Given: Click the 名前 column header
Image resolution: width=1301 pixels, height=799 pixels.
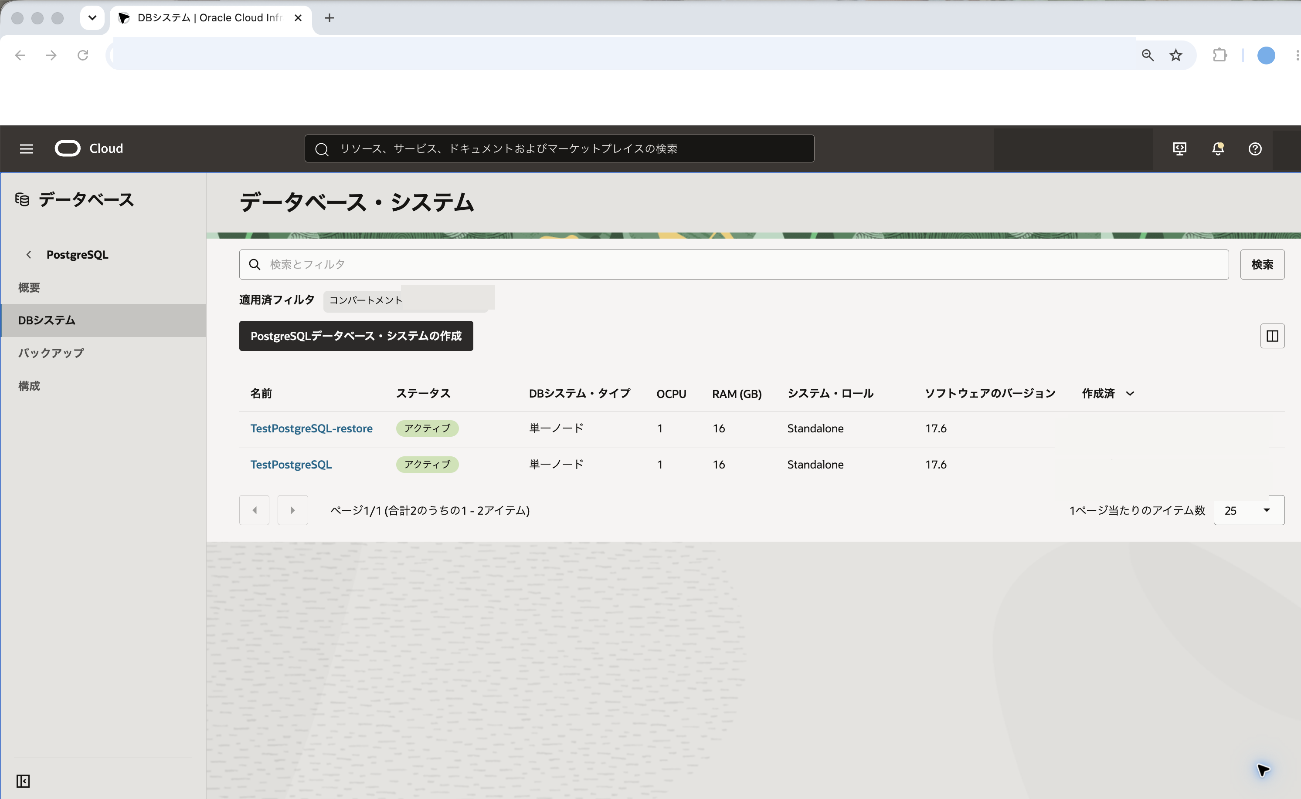Looking at the screenshot, I should (261, 393).
